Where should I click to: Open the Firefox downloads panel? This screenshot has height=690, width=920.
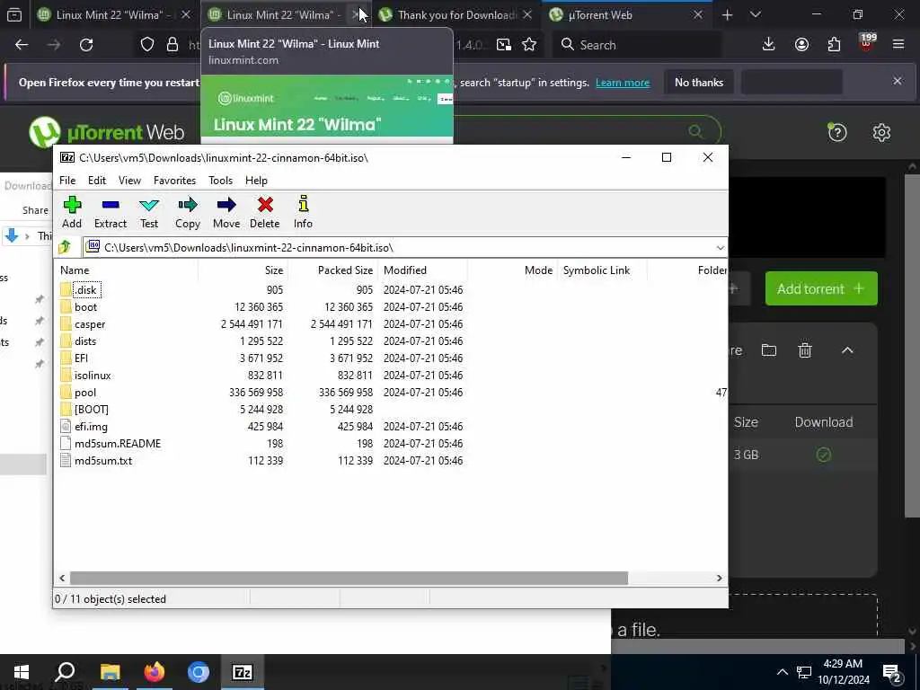(x=769, y=45)
